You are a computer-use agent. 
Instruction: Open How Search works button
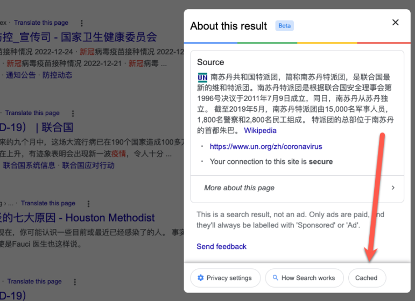(304, 278)
